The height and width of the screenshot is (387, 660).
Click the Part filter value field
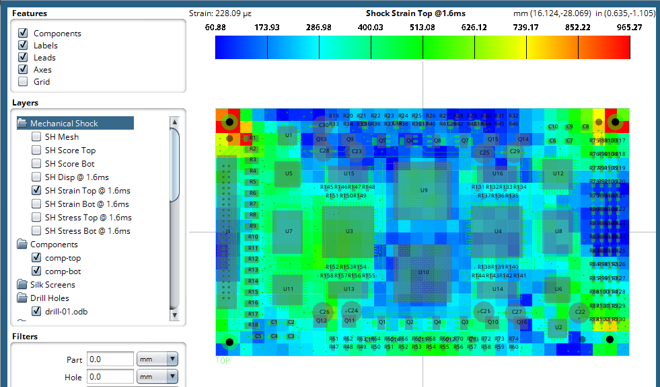pyautogui.click(x=110, y=359)
